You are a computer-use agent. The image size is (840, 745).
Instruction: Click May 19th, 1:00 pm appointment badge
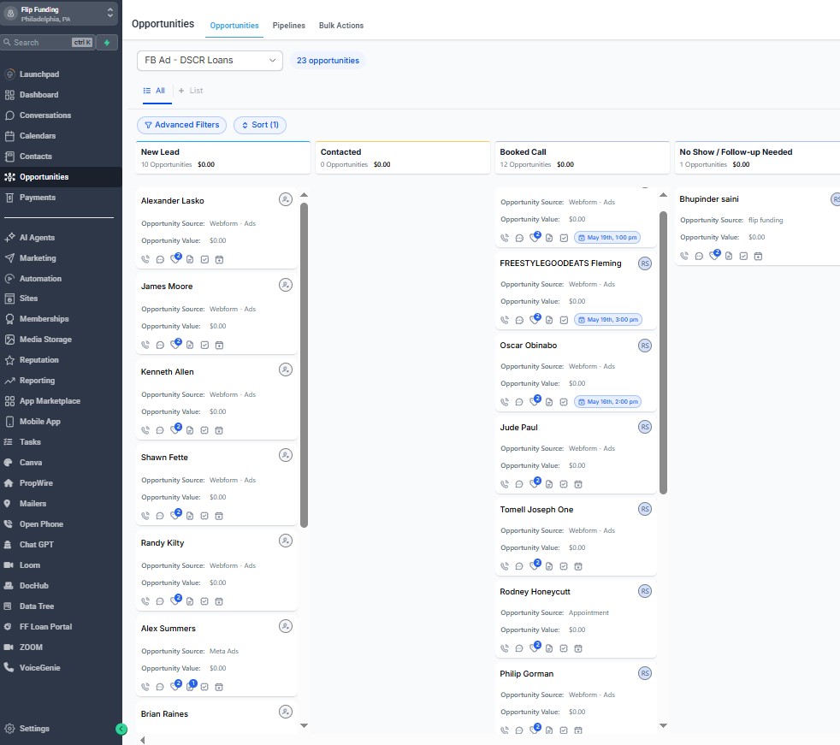(x=607, y=237)
